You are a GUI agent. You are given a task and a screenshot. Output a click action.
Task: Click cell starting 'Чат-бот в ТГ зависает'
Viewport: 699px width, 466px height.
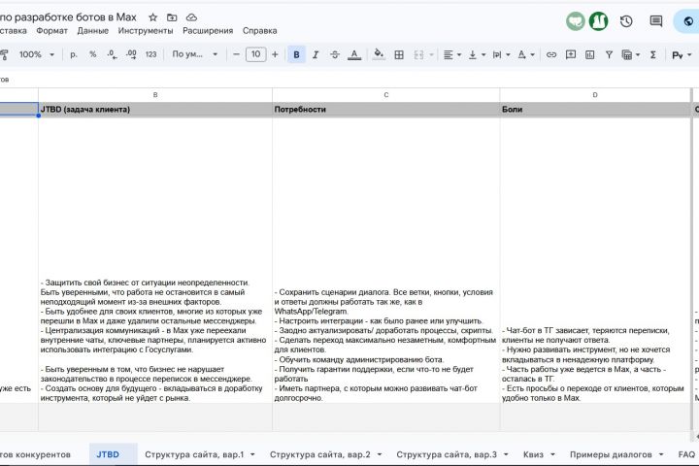pyautogui.click(x=595, y=260)
